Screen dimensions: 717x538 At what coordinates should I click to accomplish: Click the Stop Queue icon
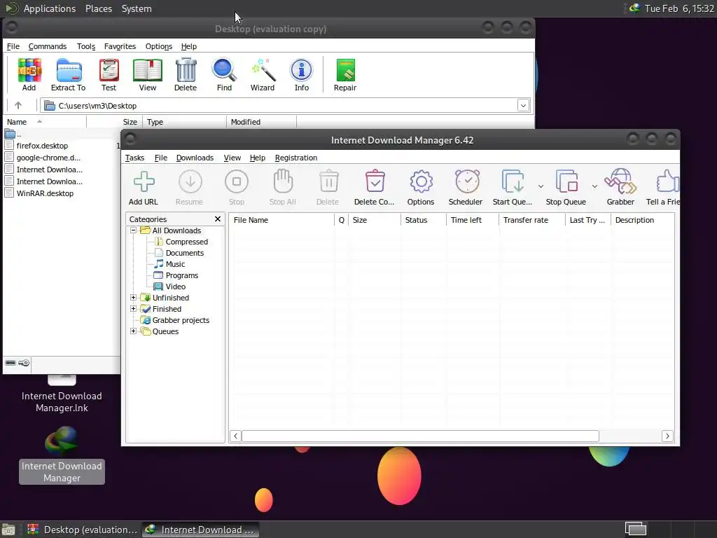click(566, 182)
